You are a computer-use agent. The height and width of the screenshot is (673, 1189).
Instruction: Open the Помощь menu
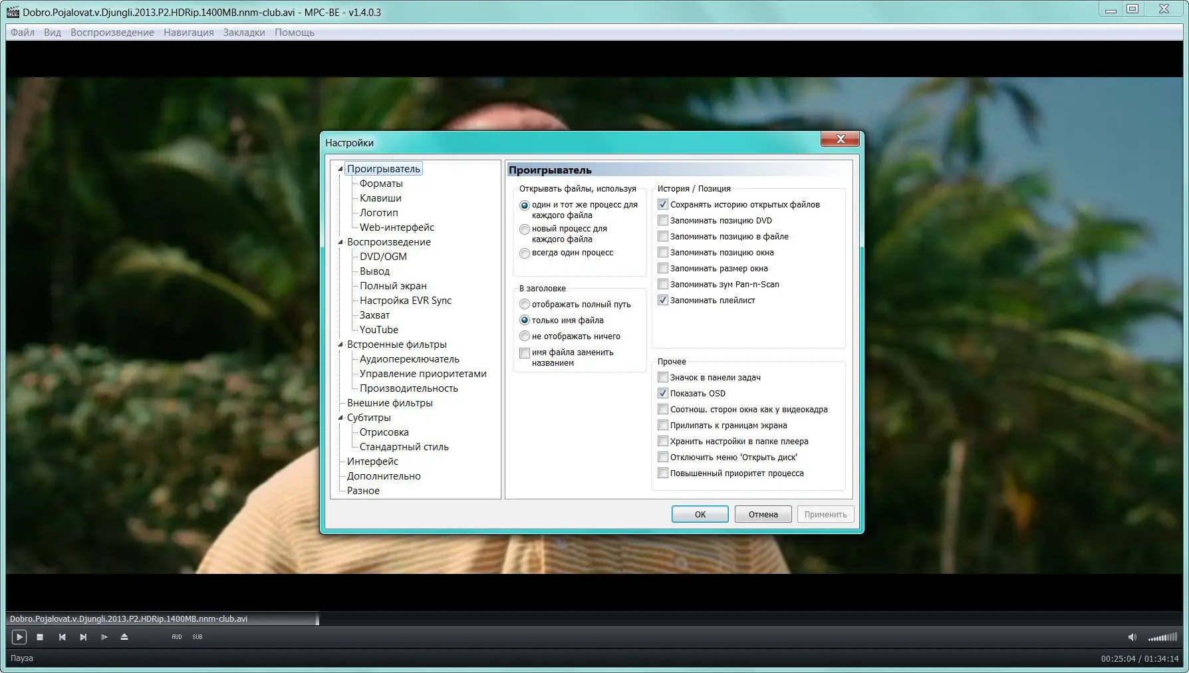pos(295,33)
